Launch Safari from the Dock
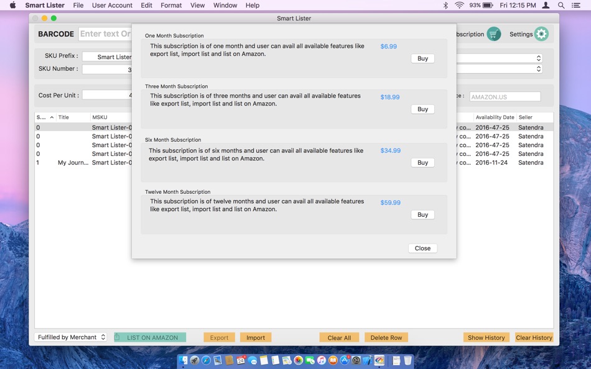This screenshot has width=591, height=369. [206, 360]
